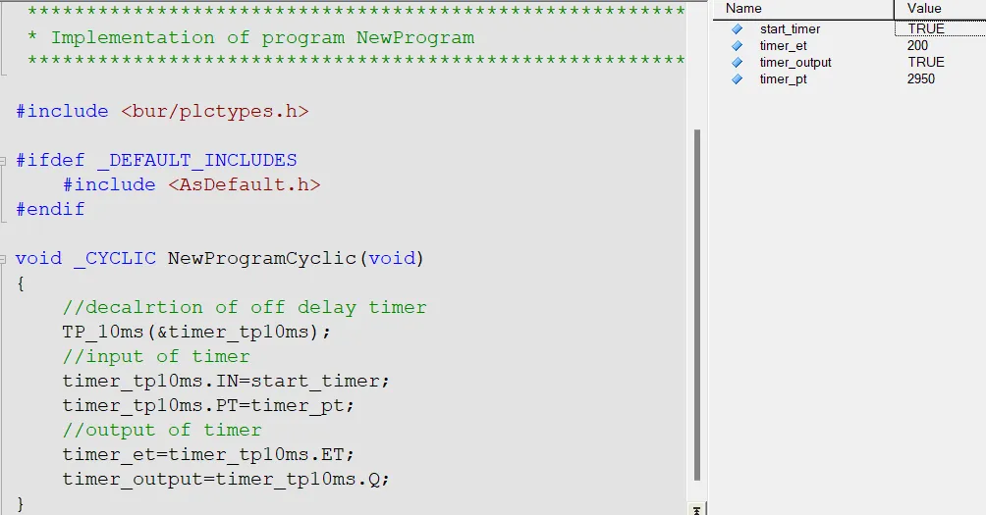Viewport: 986px width, 515px height.
Task: Click the code editor vertical scrollbar thumb
Action: point(696,305)
